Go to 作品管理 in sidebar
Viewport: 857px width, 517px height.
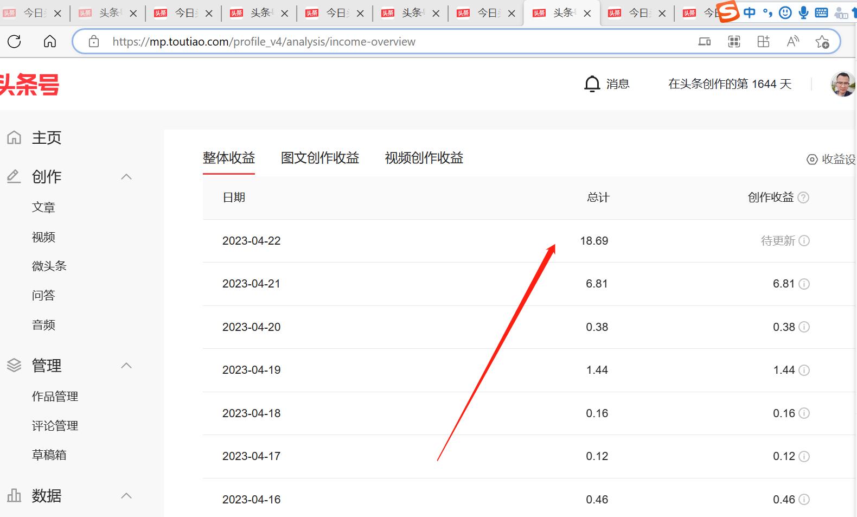tap(55, 397)
